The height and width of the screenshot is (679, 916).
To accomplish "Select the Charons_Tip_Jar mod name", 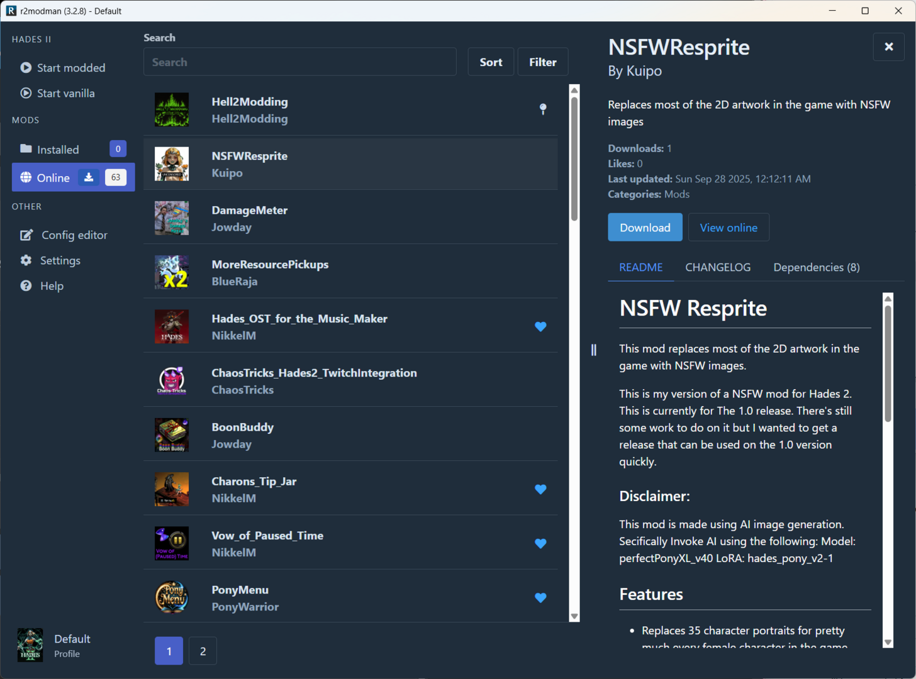I will (x=254, y=481).
